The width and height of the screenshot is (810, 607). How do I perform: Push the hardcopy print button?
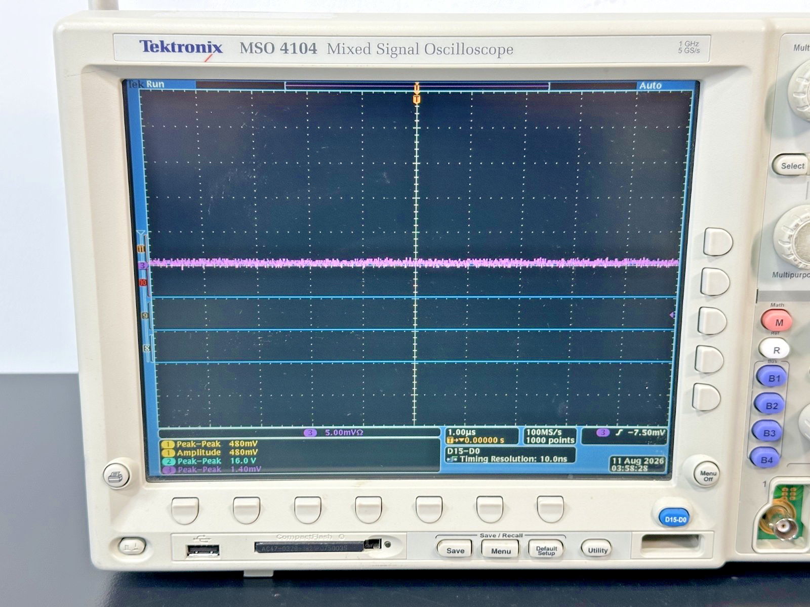point(116,475)
